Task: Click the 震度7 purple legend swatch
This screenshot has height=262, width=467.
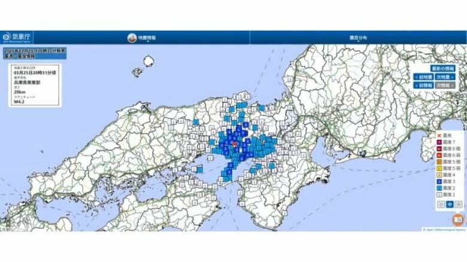Action: click(x=439, y=142)
